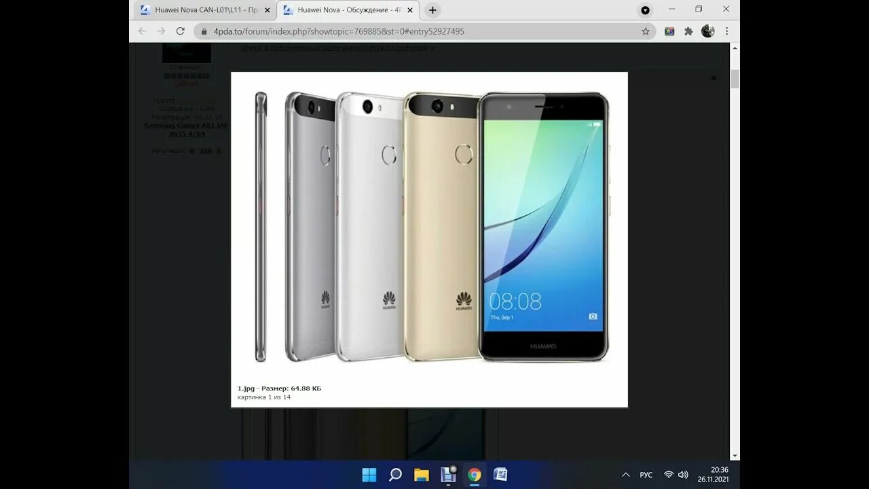Screen dimensions: 869x489
Task: Maximize the Chrome window
Action: 699,10
